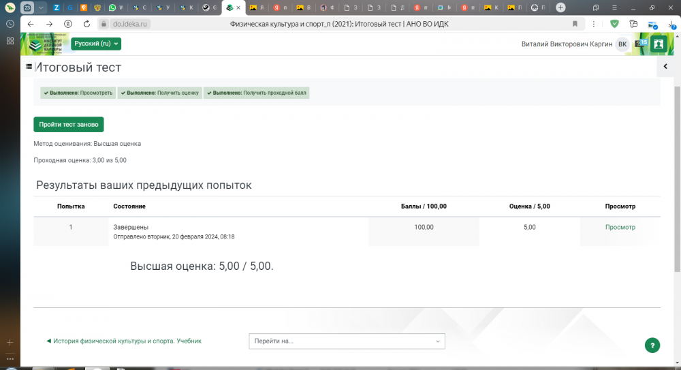Close the active Итоговый тест tab
Image resolution: width=681 pixels, height=370 pixels.
[238, 7]
